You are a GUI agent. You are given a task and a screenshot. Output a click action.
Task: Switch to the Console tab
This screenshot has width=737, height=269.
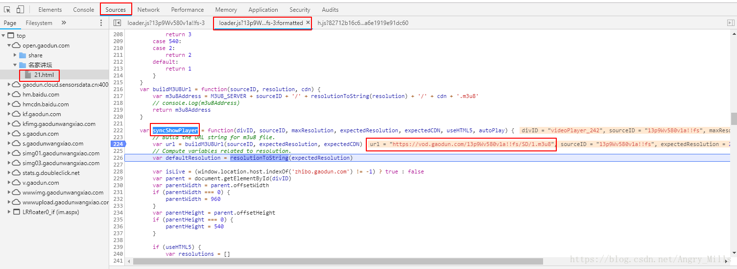84,9
